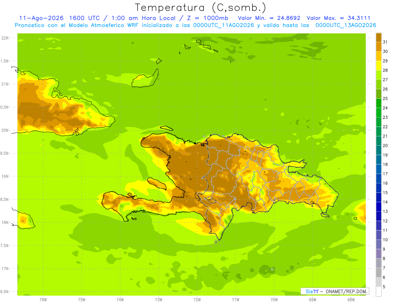Click the 70W longitude label
394x304 pixels.
[274, 300]
